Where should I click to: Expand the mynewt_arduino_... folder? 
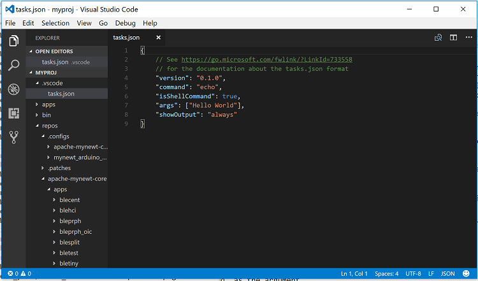pyautogui.click(x=48, y=157)
